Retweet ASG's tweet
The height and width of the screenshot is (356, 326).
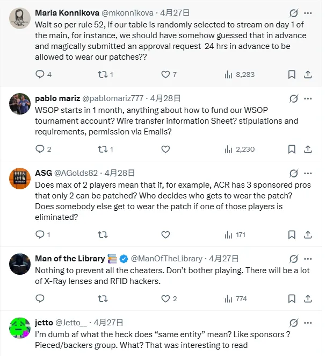pyautogui.click(x=102, y=234)
